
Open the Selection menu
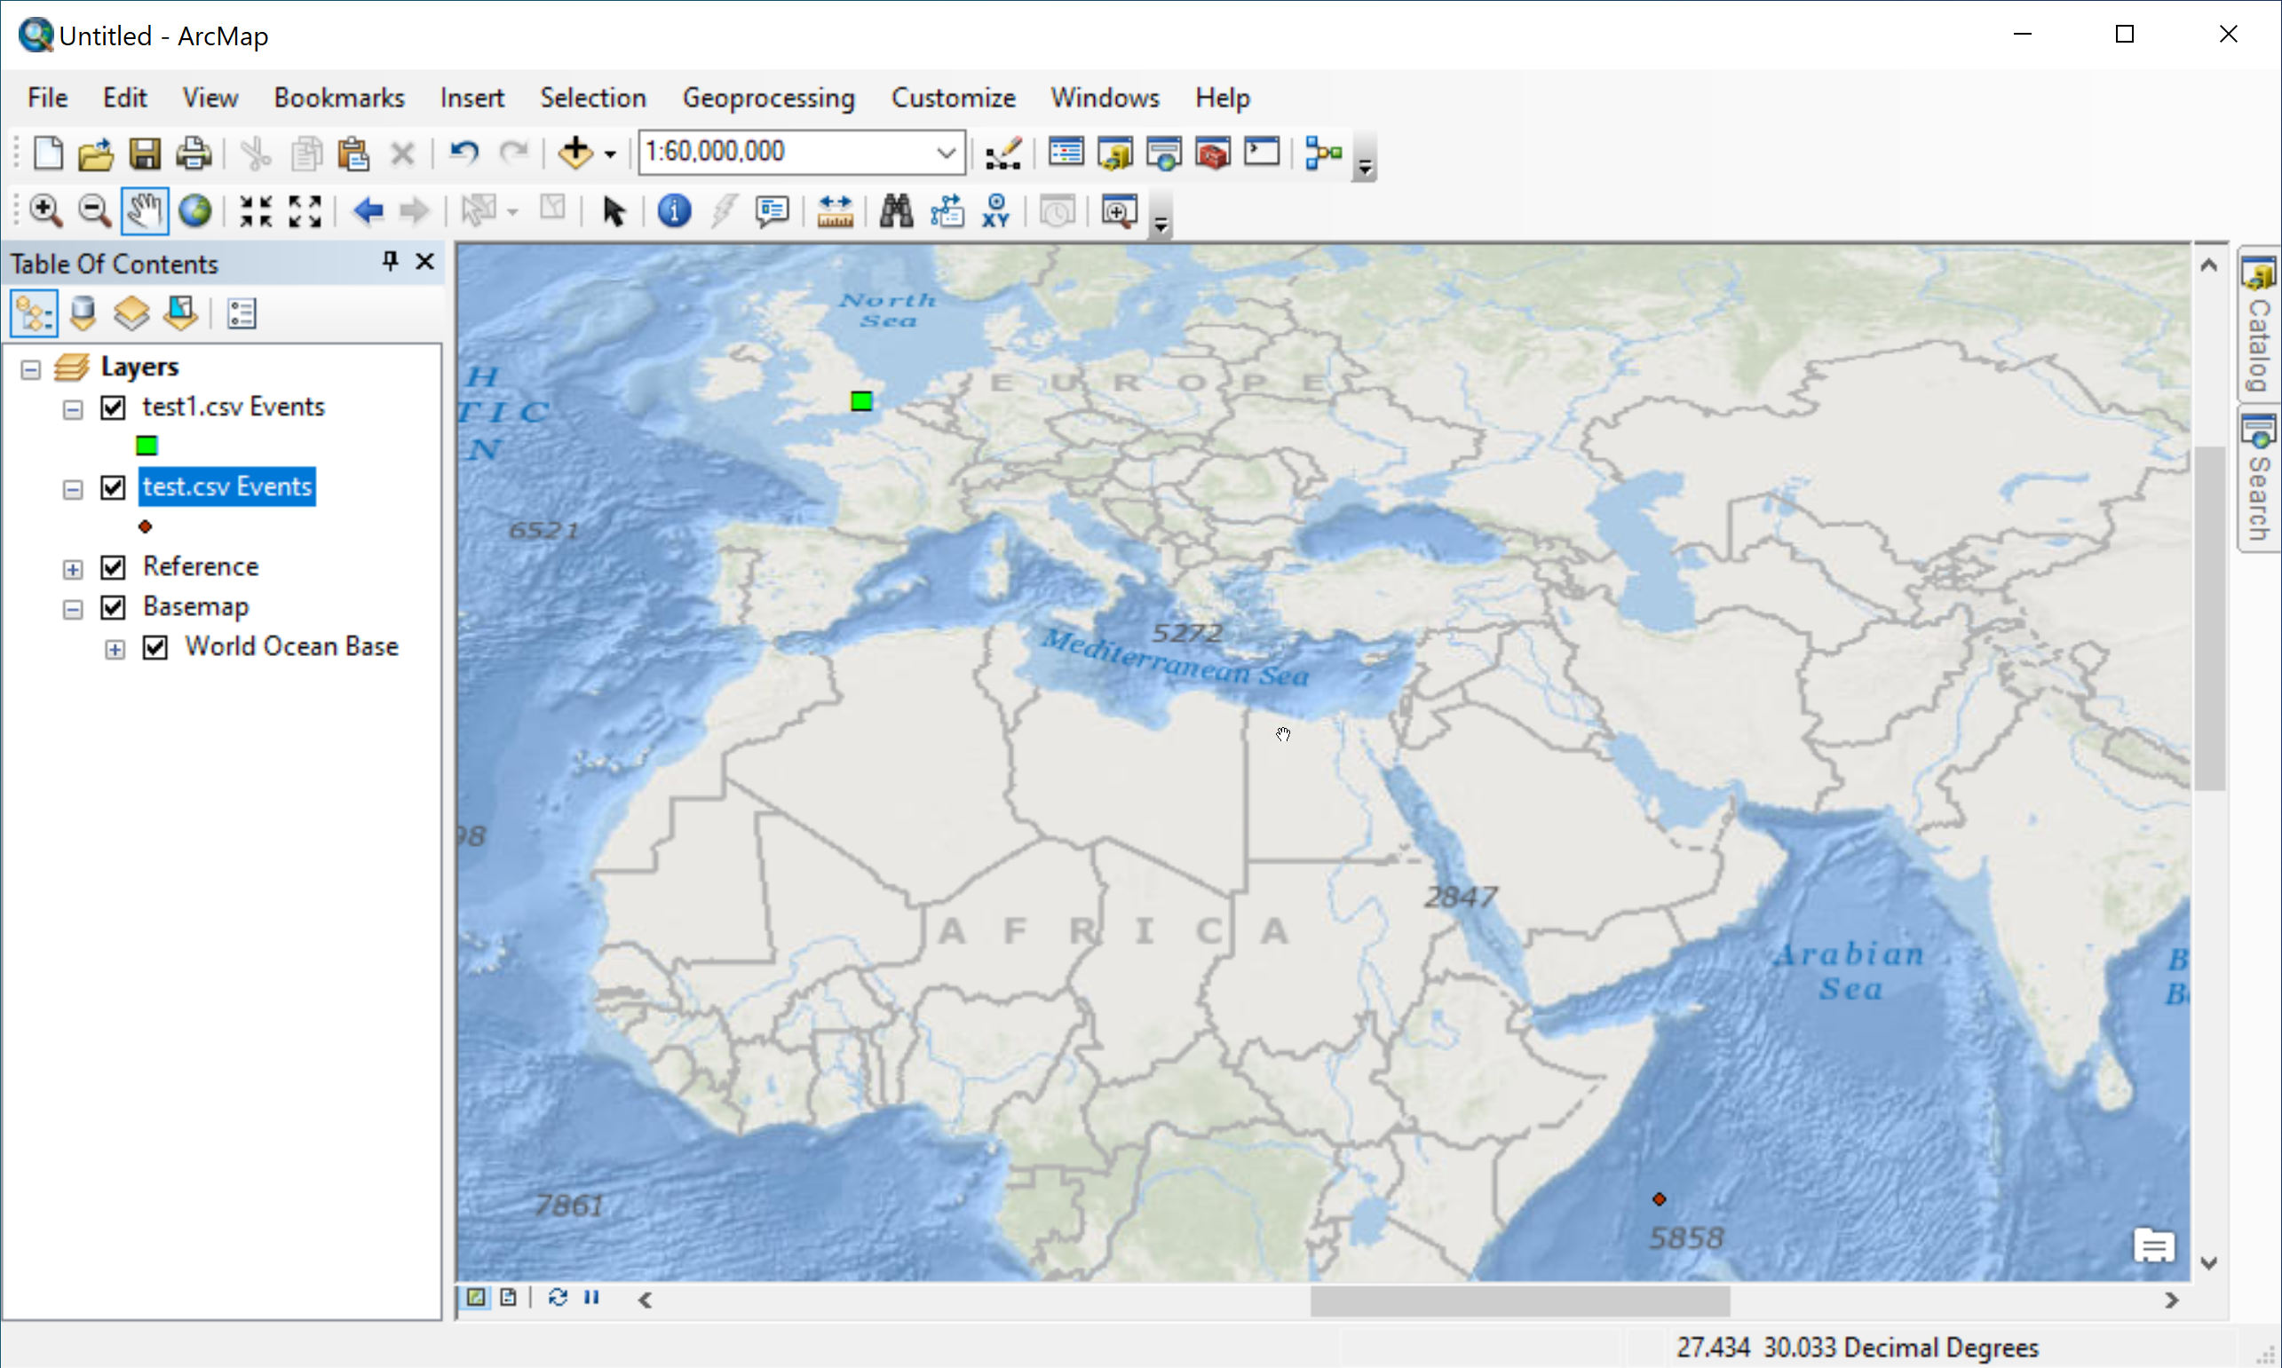(593, 98)
